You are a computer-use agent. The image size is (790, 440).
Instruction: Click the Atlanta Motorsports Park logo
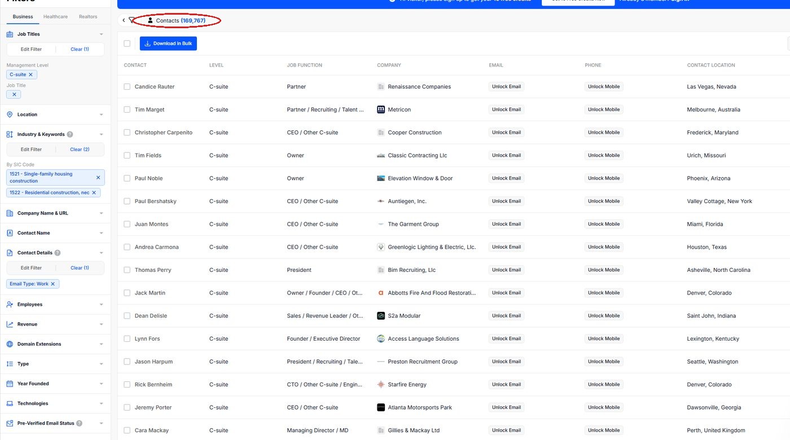click(381, 407)
